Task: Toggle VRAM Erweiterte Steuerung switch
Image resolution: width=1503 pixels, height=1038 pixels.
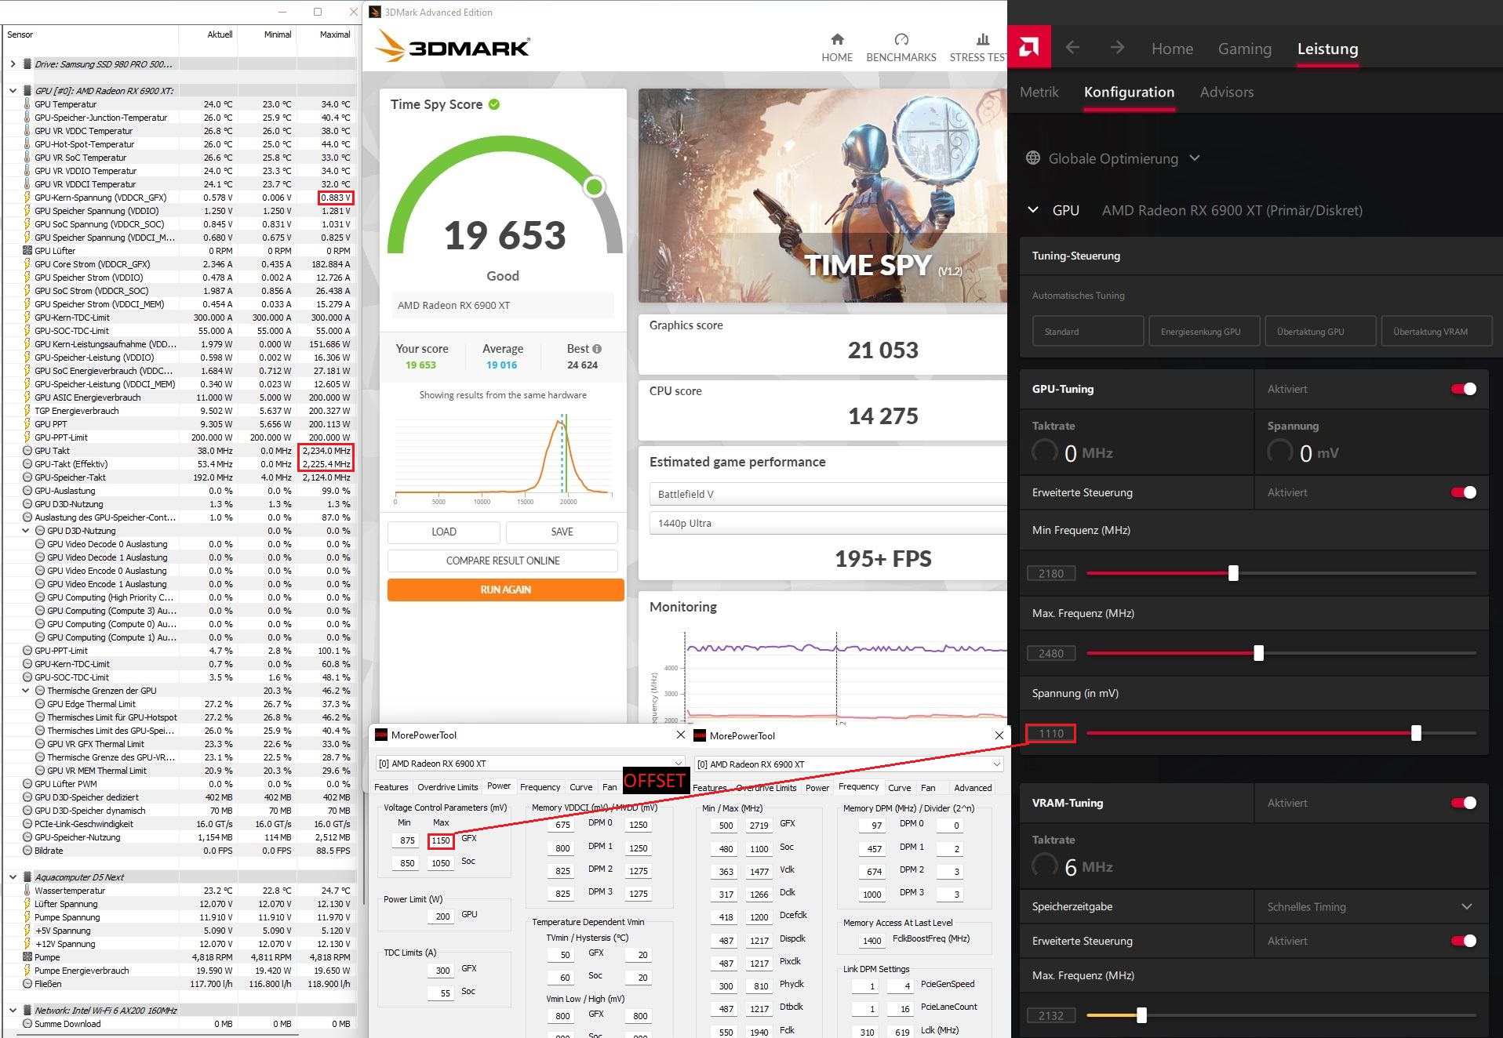Action: coord(1464,941)
